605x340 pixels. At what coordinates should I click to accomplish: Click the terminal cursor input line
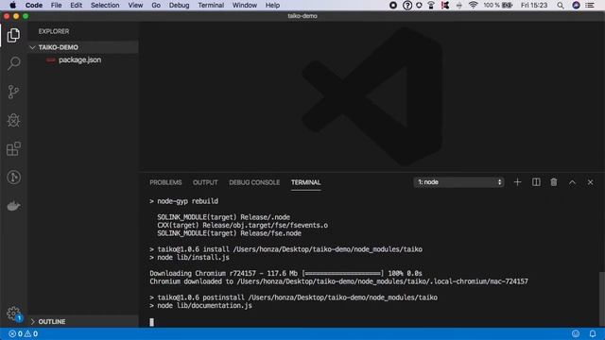(151, 322)
